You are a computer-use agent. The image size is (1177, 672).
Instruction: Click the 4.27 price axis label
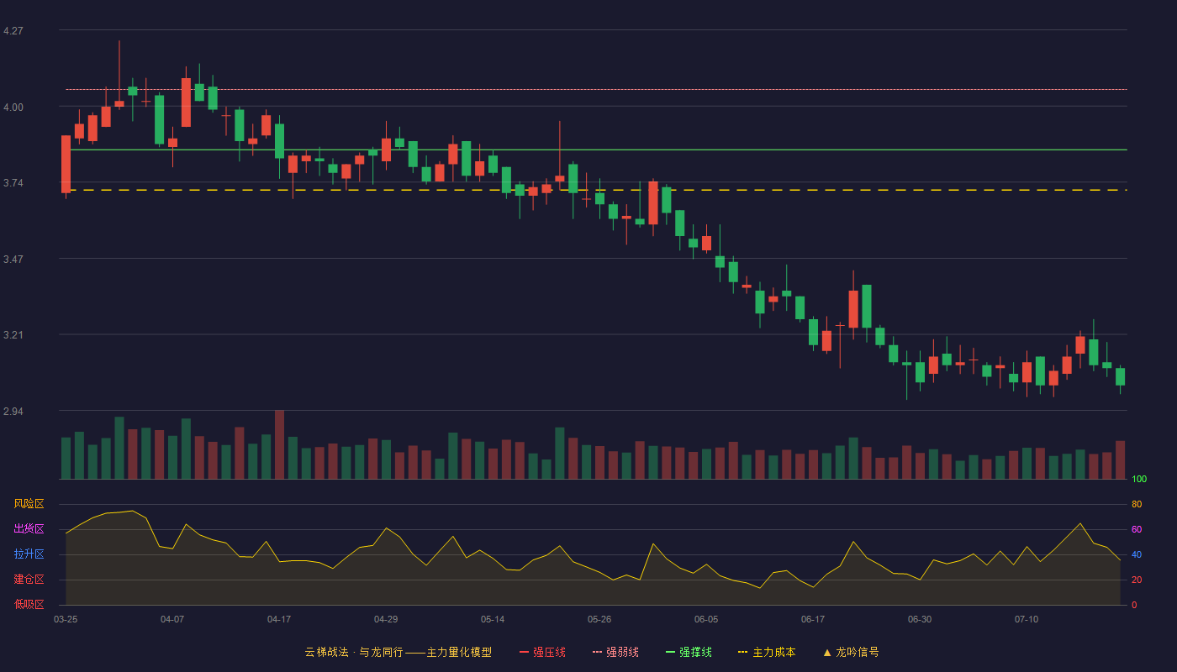tap(13, 31)
